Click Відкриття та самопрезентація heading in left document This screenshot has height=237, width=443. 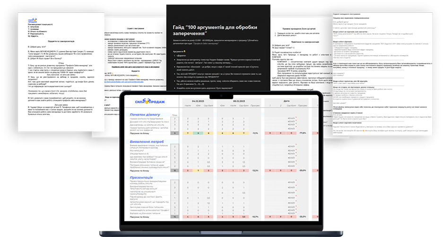pyautogui.click(x=61, y=41)
